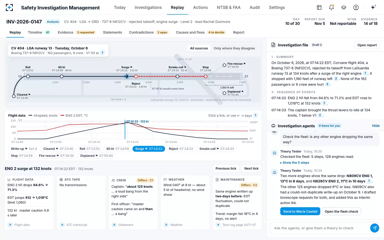This screenshot has height=240, width=384.
Task: Click citation 2 after 'runway left'
Action: point(336,79)
